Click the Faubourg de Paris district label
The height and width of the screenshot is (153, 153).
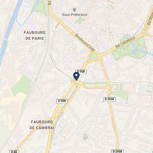35,35
